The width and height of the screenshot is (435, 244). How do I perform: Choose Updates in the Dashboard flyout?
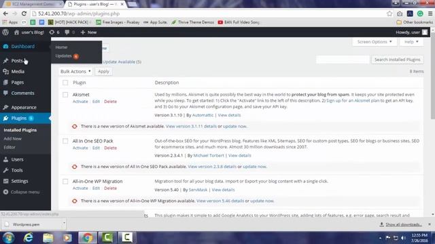[x=67, y=56]
